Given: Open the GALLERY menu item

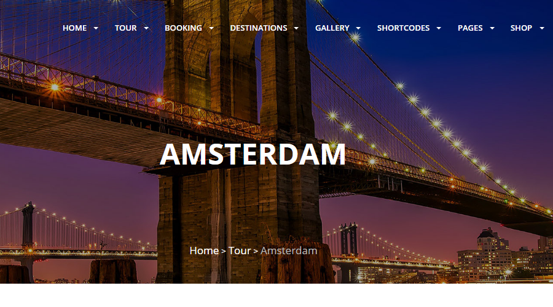Looking at the screenshot, I should coord(332,28).
